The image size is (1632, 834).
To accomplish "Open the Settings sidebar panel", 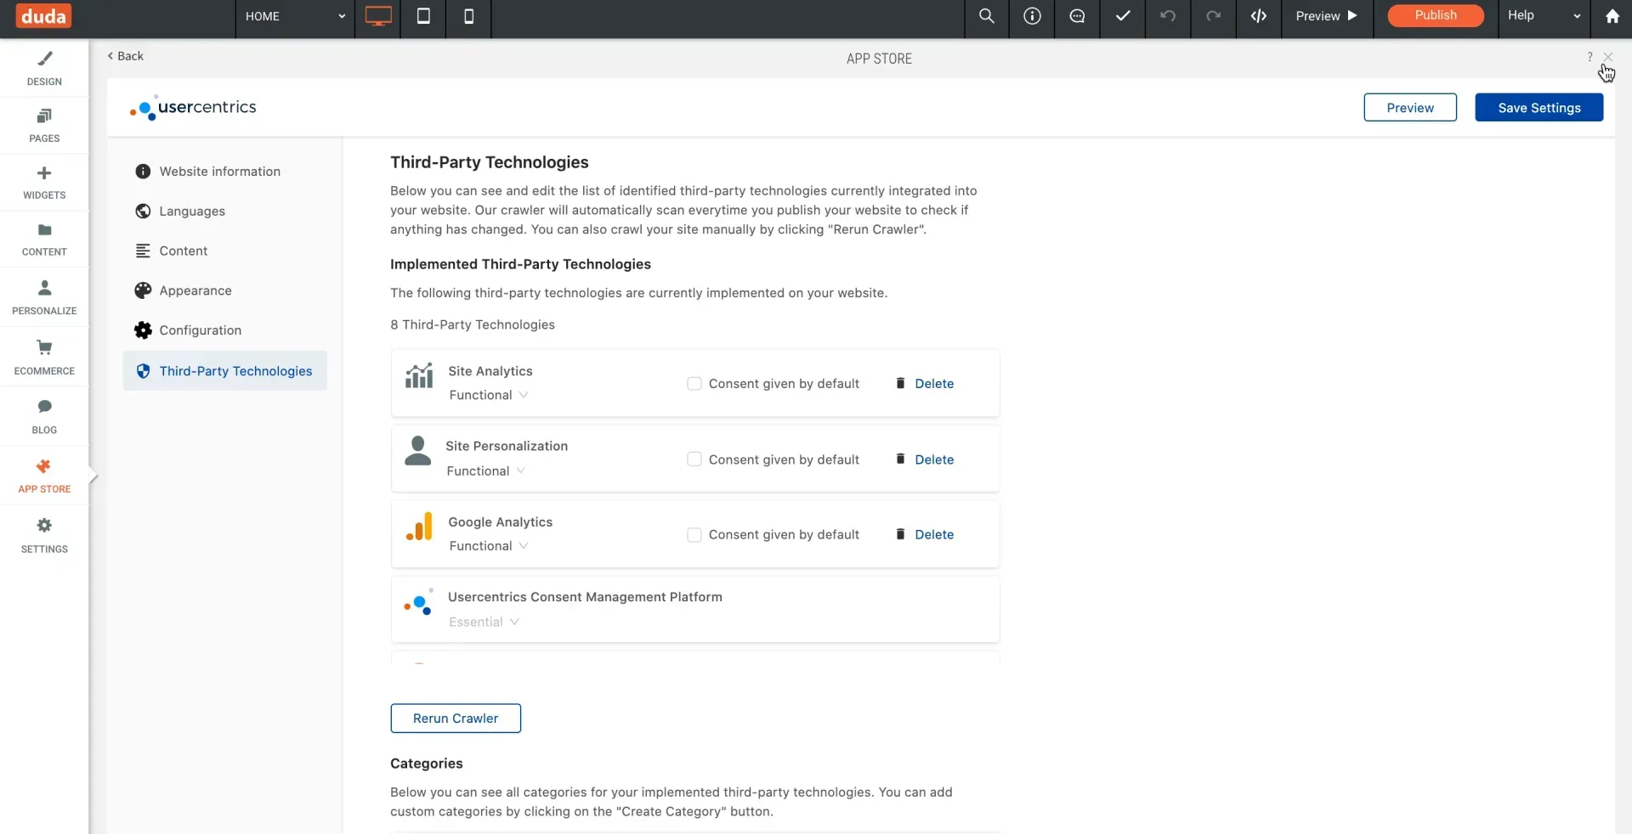I will pyautogui.click(x=44, y=535).
